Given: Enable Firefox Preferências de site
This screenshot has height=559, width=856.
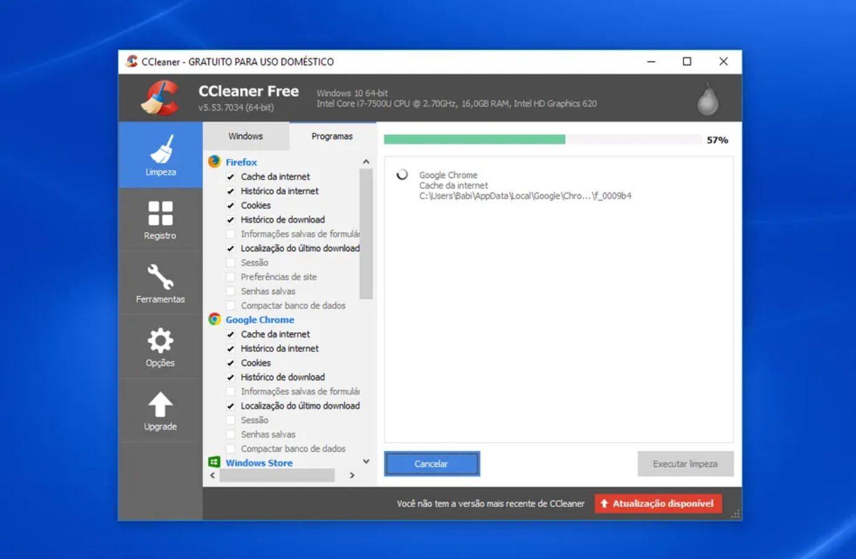Looking at the screenshot, I should coord(231,277).
